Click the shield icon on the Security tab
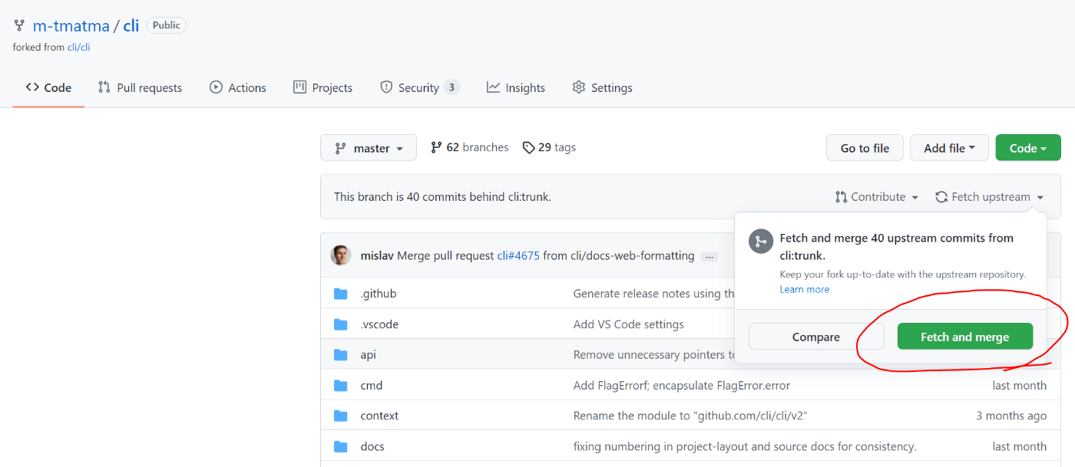This screenshot has width=1075, height=467. tap(385, 87)
